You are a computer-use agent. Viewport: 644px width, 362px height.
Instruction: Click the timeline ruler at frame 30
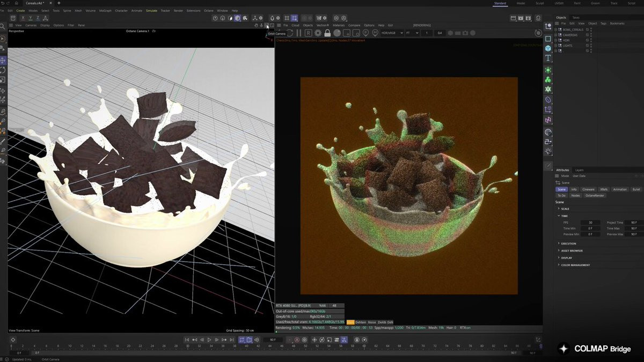point(187,346)
